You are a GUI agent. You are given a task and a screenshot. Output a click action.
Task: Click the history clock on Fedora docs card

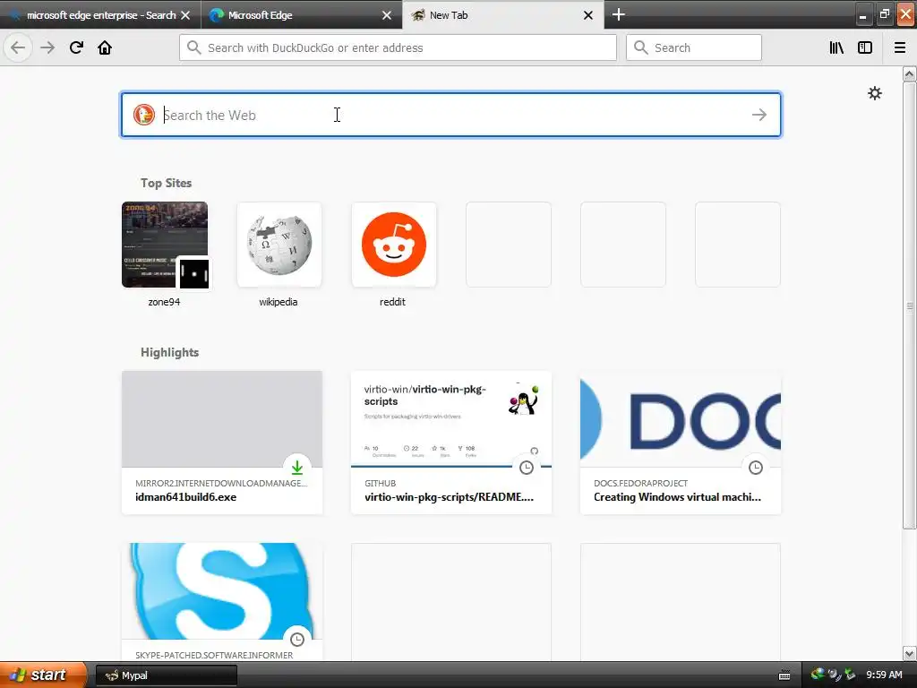point(756,467)
